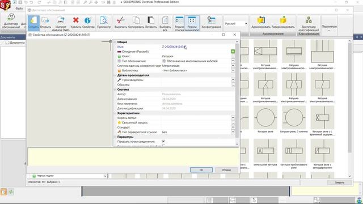Screen dimensions: 363x204
Task: Collapse the Система section
Action: 115,90
